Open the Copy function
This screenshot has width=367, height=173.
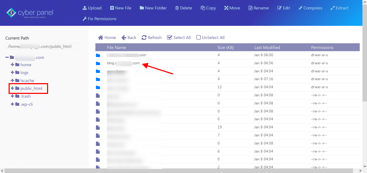208,8
